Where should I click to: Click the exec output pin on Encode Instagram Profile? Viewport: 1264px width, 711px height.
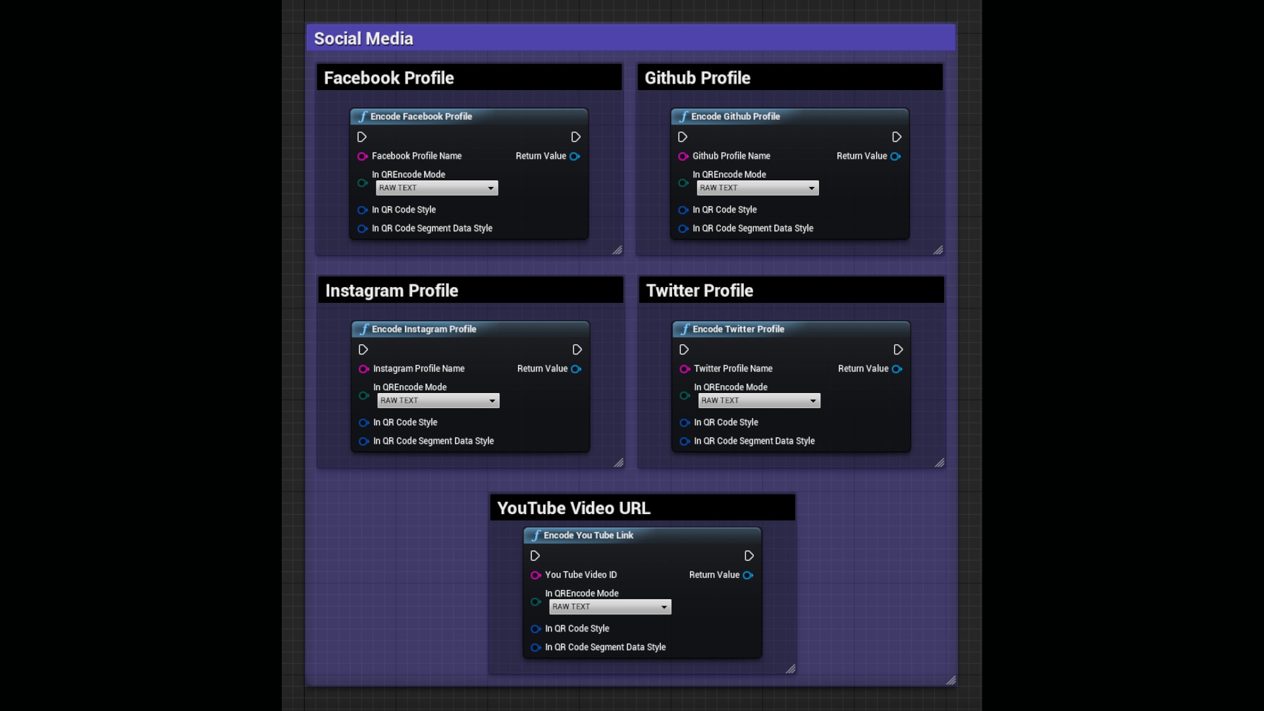click(x=577, y=350)
